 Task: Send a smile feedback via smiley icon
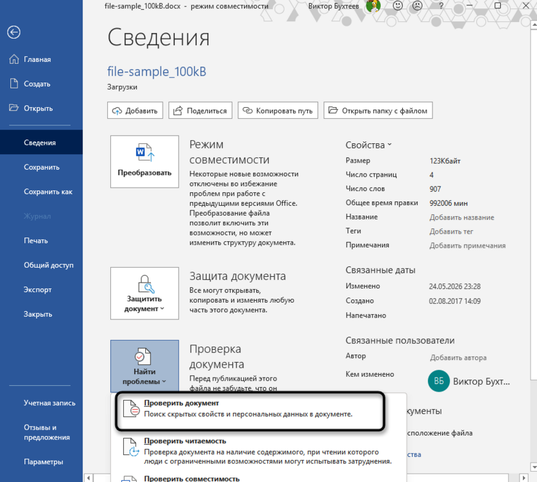click(x=398, y=5)
